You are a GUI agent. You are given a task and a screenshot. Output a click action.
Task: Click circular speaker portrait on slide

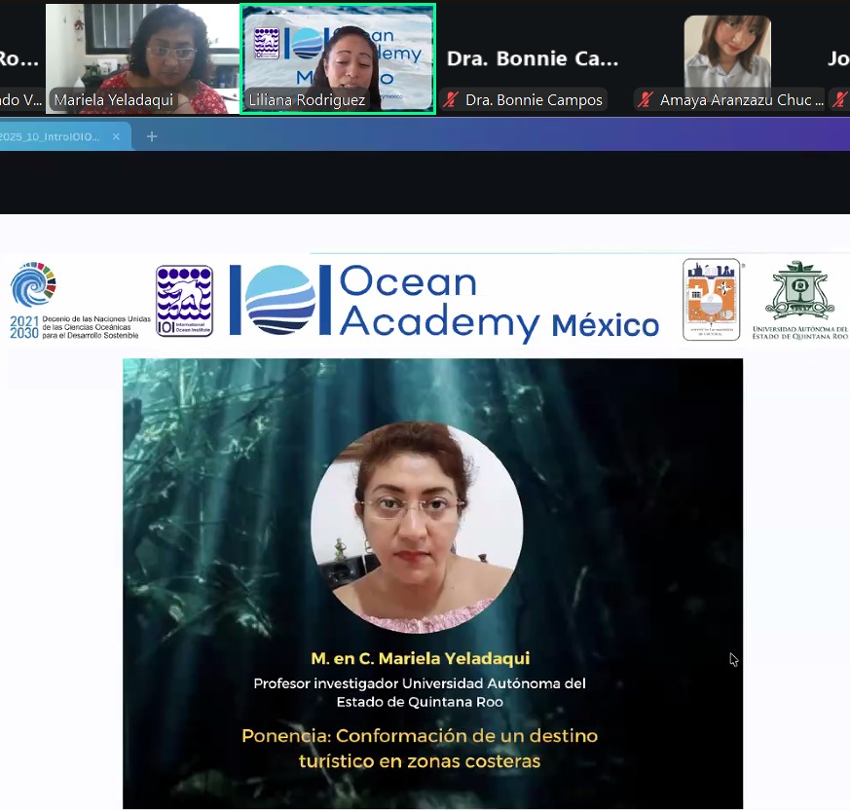pyautogui.click(x=417, y=527)
